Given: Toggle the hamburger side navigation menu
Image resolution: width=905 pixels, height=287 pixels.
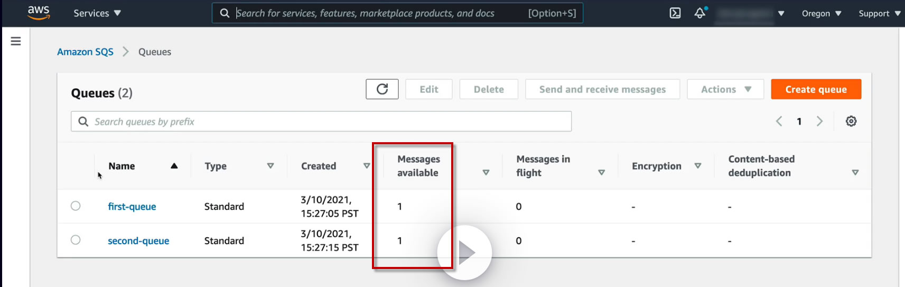Looking at the screenshot, I should pos(16,41).
